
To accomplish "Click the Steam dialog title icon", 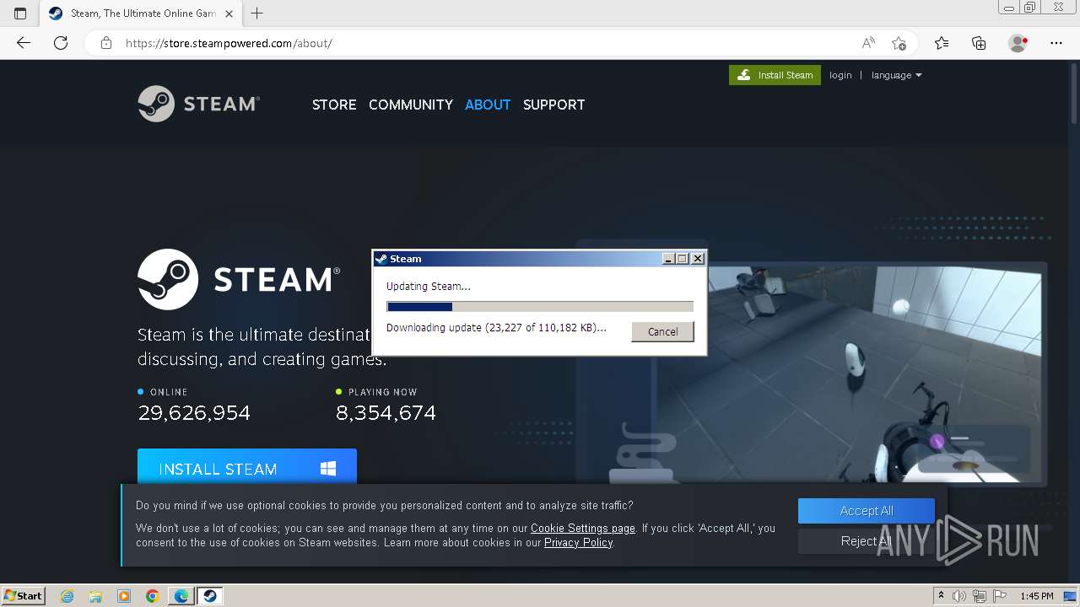I will pyautogui.click(x=381, y=259).
